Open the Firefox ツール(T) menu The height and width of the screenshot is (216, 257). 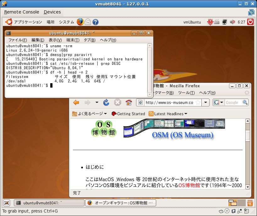click(186, 93)
